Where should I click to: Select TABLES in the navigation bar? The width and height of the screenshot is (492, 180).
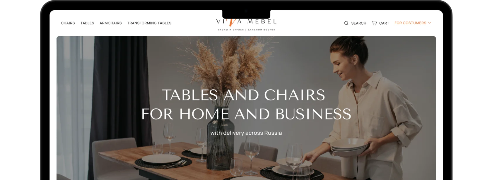point(87,23)
